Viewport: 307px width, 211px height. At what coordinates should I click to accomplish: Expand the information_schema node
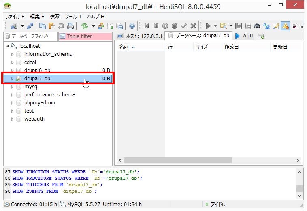click(x=12, y=54)
